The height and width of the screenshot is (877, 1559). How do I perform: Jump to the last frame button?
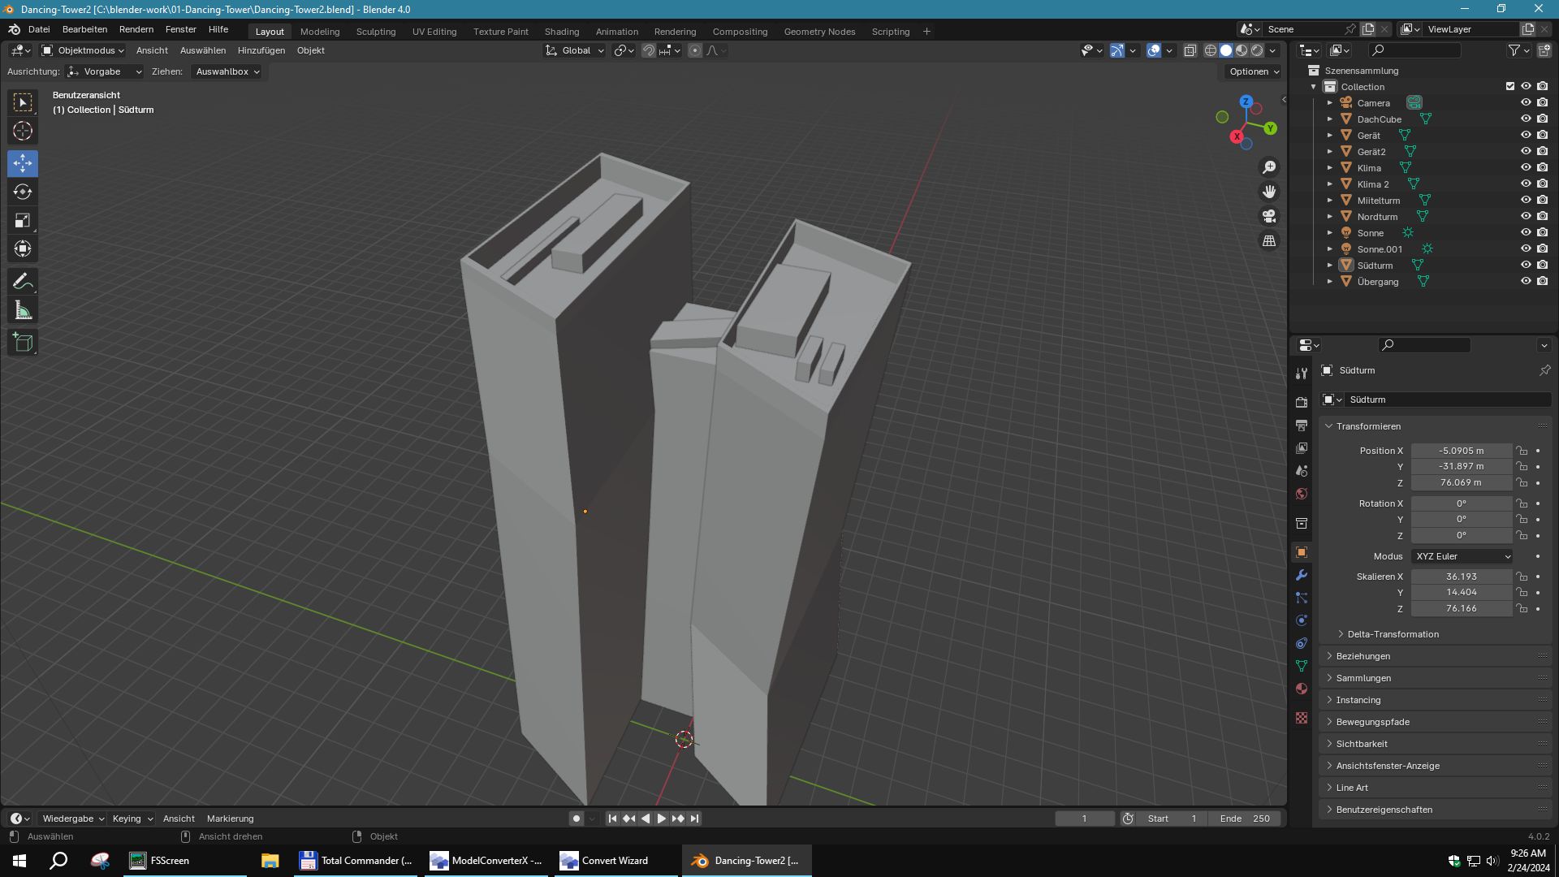point(694,819)
